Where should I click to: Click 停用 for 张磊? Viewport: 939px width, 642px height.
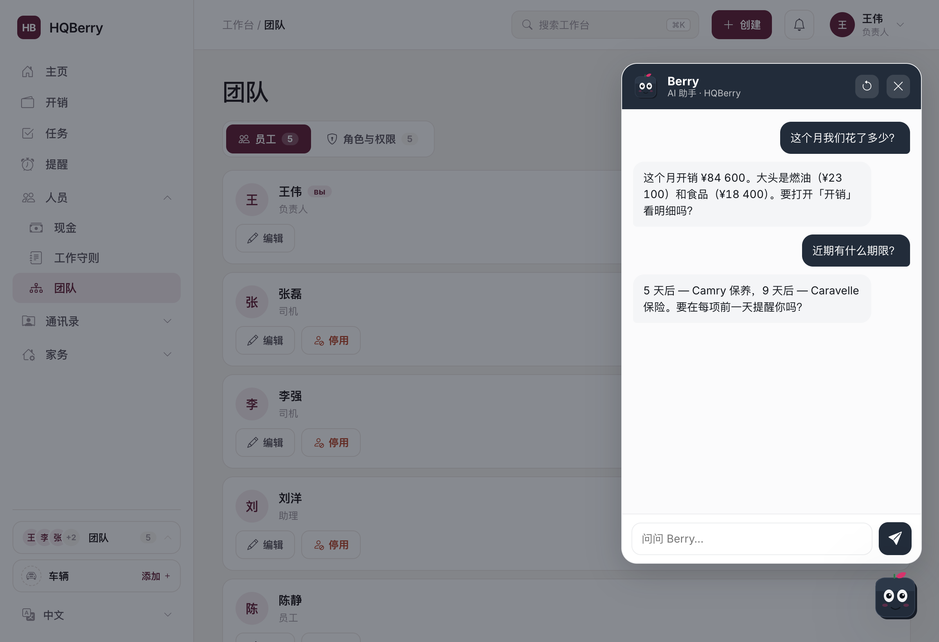tap(331, 341)
